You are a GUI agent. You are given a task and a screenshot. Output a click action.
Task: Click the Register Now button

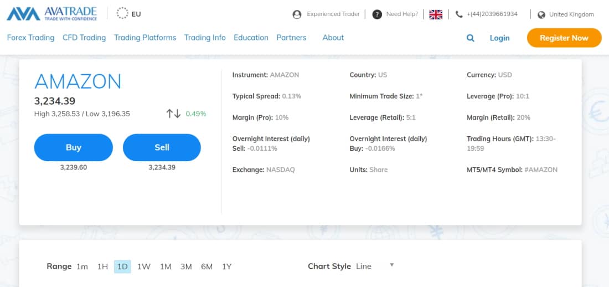click(564, 38)
